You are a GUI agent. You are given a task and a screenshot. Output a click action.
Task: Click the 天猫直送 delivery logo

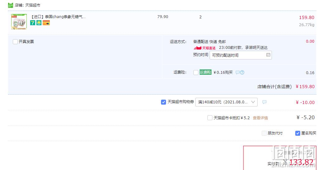205,48
